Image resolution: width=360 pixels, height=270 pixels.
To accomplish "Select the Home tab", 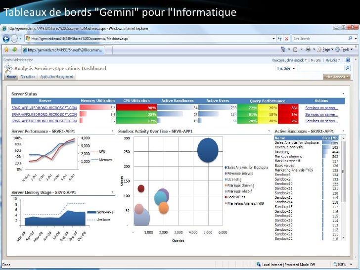I will click(11, 77).
